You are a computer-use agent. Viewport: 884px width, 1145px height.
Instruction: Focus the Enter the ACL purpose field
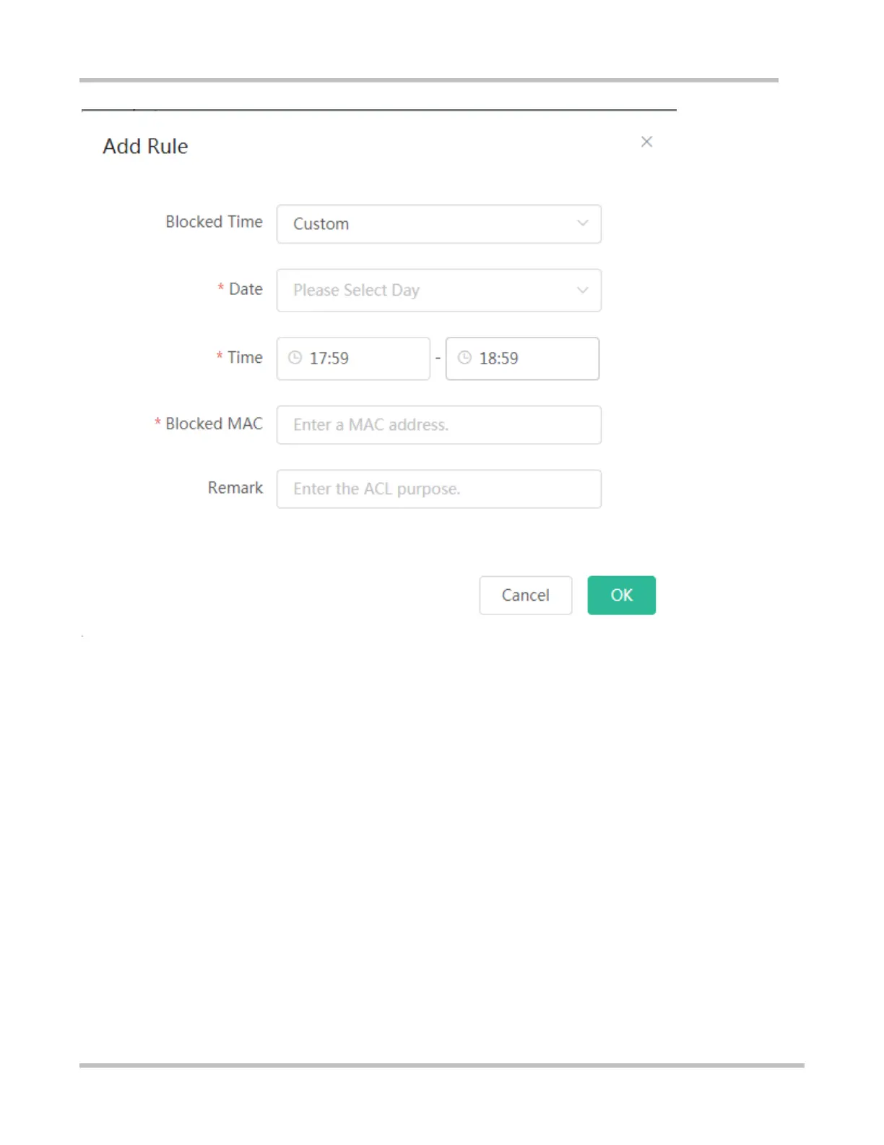pyautogui.click(x=438, y=489)
